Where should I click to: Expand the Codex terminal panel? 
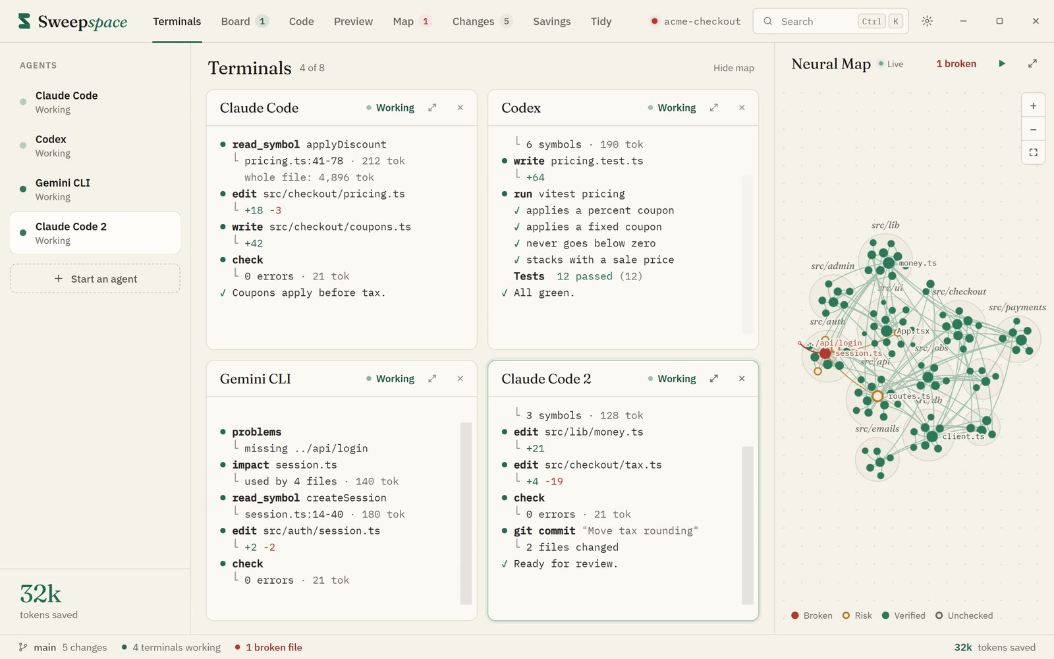[713, 107]
